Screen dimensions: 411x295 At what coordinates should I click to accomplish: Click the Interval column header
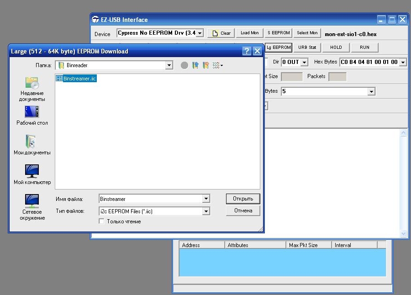355,245
